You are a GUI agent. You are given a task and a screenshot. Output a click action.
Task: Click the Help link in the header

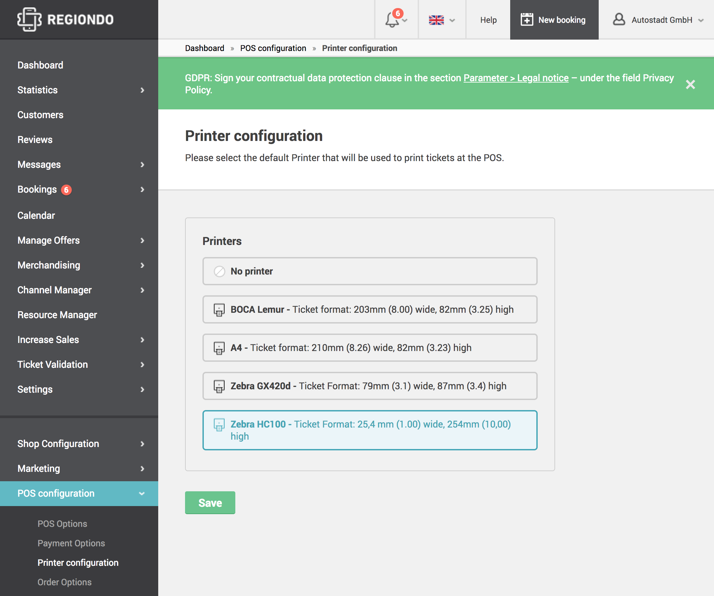click(488, 20)
